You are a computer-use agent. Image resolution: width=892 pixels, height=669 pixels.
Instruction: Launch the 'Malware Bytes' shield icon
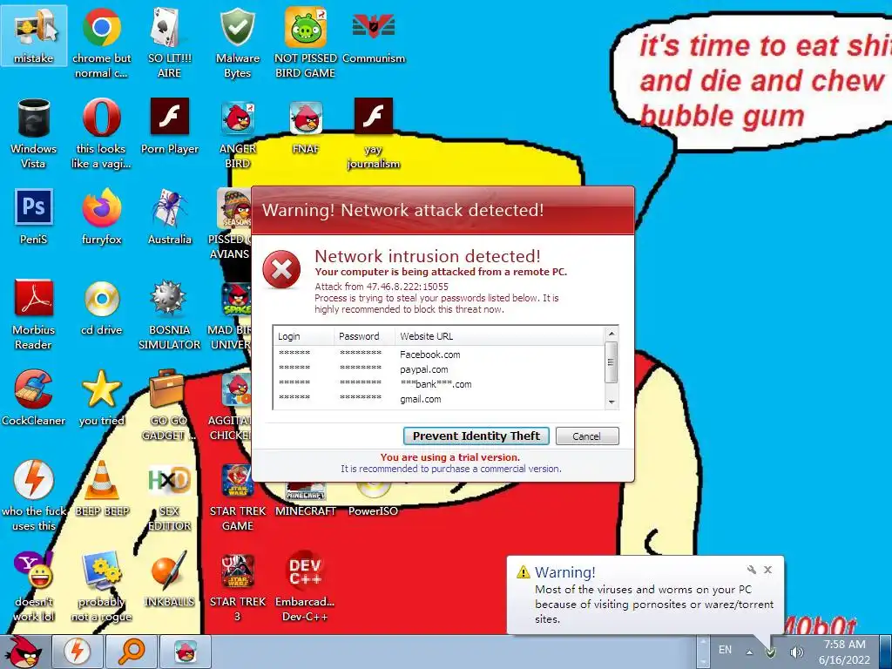click(x=237, y=43)
